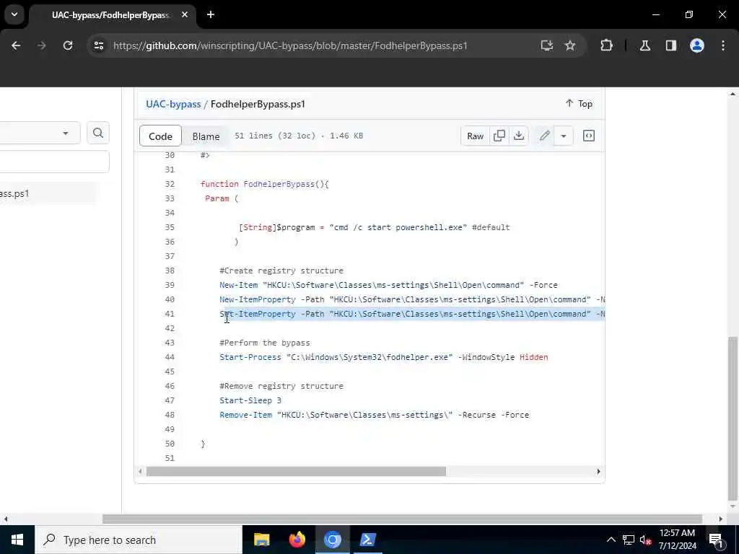Open the muted volume tray icon
Viewport: 739px width, 554px height.
pos(646,540)
